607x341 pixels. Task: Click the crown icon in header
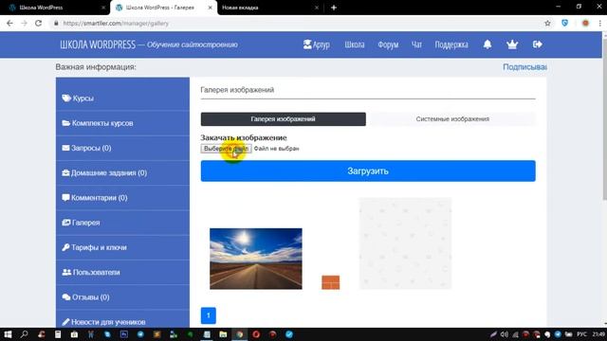tap(512, 45)
